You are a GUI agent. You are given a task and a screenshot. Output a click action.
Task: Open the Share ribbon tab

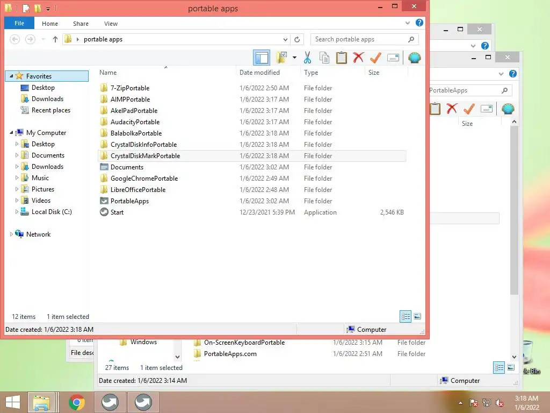click(x=81, y=24)
